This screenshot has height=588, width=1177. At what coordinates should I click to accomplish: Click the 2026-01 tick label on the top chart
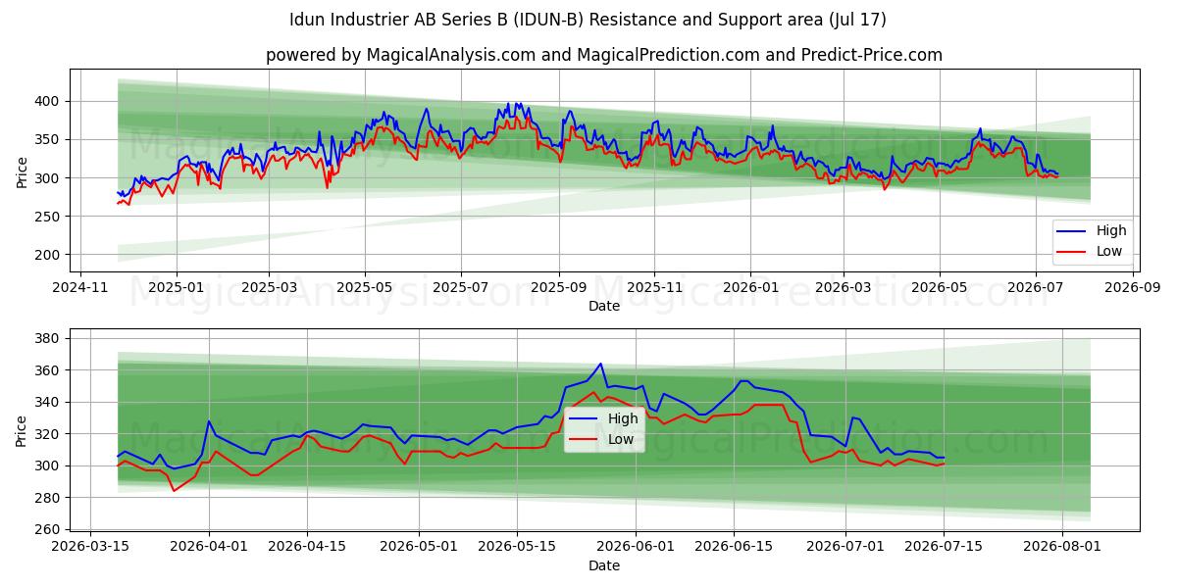pos(749,288)
